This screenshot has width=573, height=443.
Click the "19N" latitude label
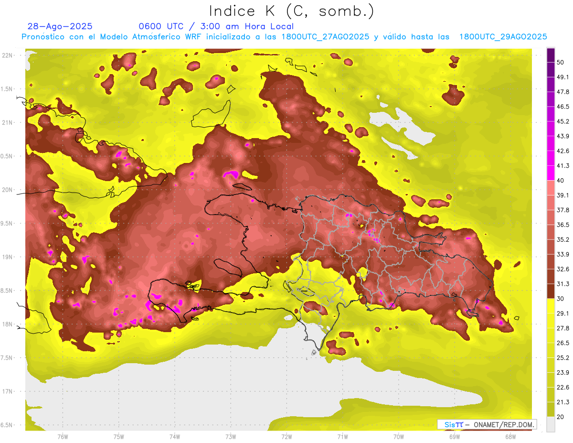[x=7, y=257]
